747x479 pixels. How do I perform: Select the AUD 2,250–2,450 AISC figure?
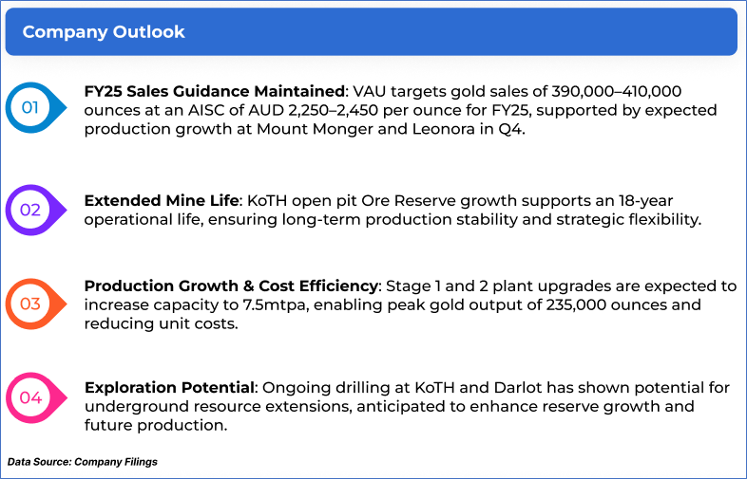click(x=316, y=110)
